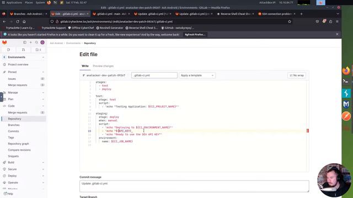Viewport: 353px width, 198px height.
Task: Open the Revshell Generator bookmark
Action: (x=110, y=28)
